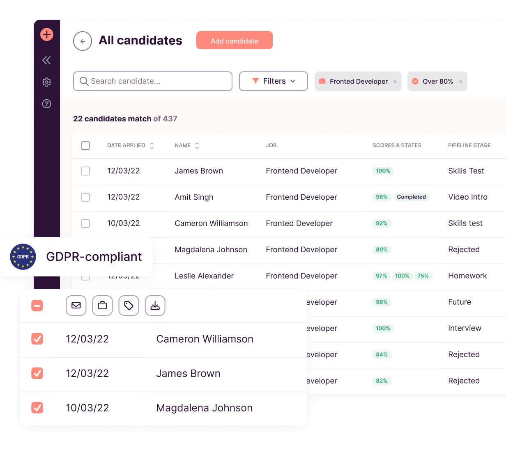
Task: Remove the Over 80% filter chip
Action: [x=461, y=82]
